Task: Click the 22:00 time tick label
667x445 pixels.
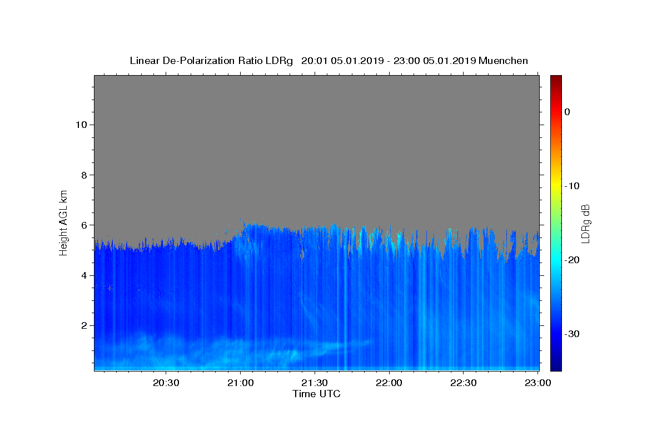Action: 389,383
